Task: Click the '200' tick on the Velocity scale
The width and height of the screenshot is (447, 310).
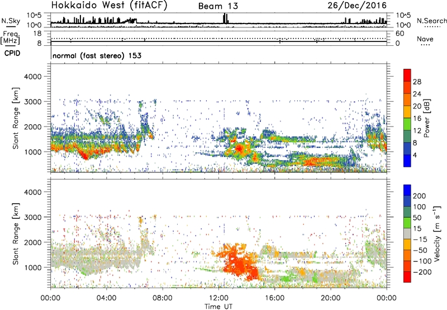Action: [x=420, y=196]
